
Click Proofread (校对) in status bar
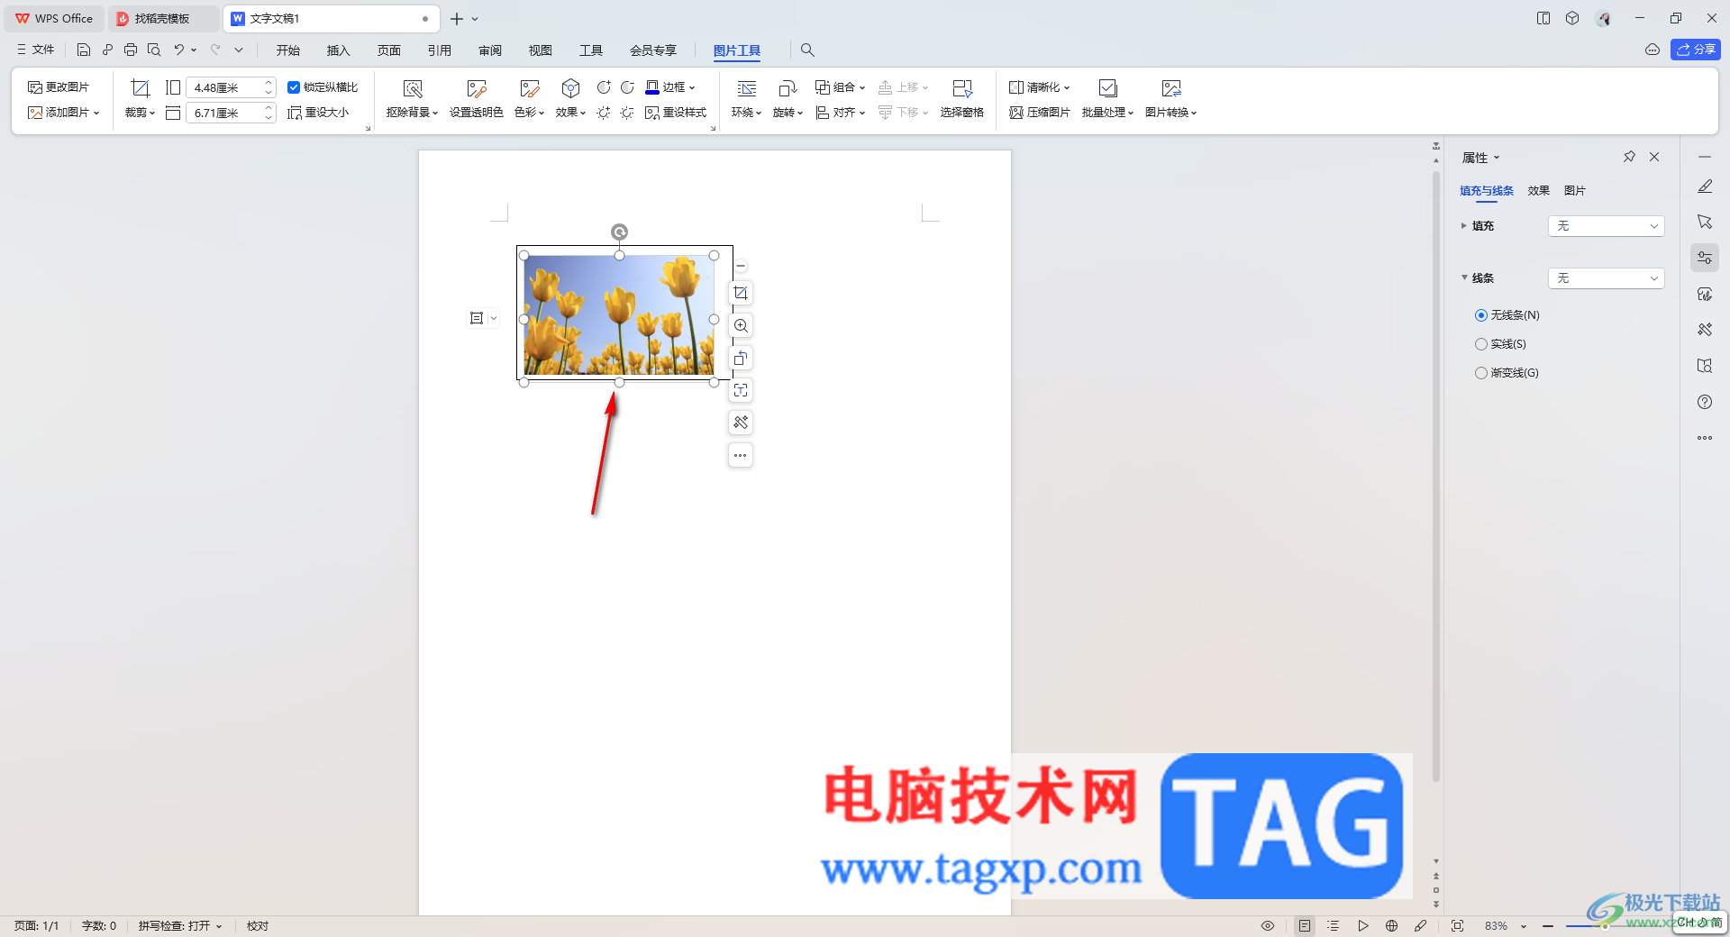258,925
